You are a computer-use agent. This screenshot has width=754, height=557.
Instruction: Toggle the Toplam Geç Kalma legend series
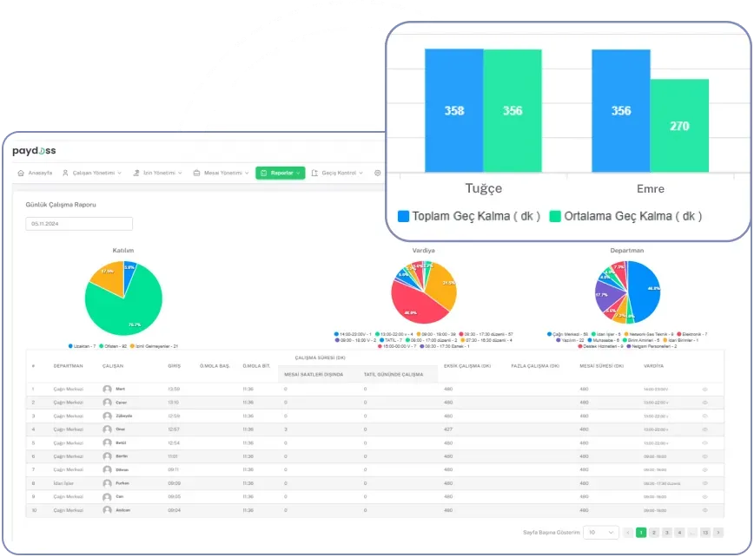coord(469,216)
